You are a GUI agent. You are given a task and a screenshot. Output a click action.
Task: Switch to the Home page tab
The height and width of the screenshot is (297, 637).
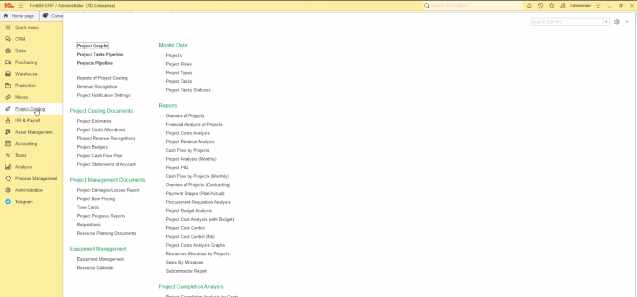(19, 16)
